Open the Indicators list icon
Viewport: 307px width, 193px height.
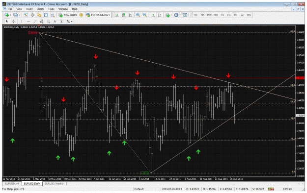[x=167, y=15]
